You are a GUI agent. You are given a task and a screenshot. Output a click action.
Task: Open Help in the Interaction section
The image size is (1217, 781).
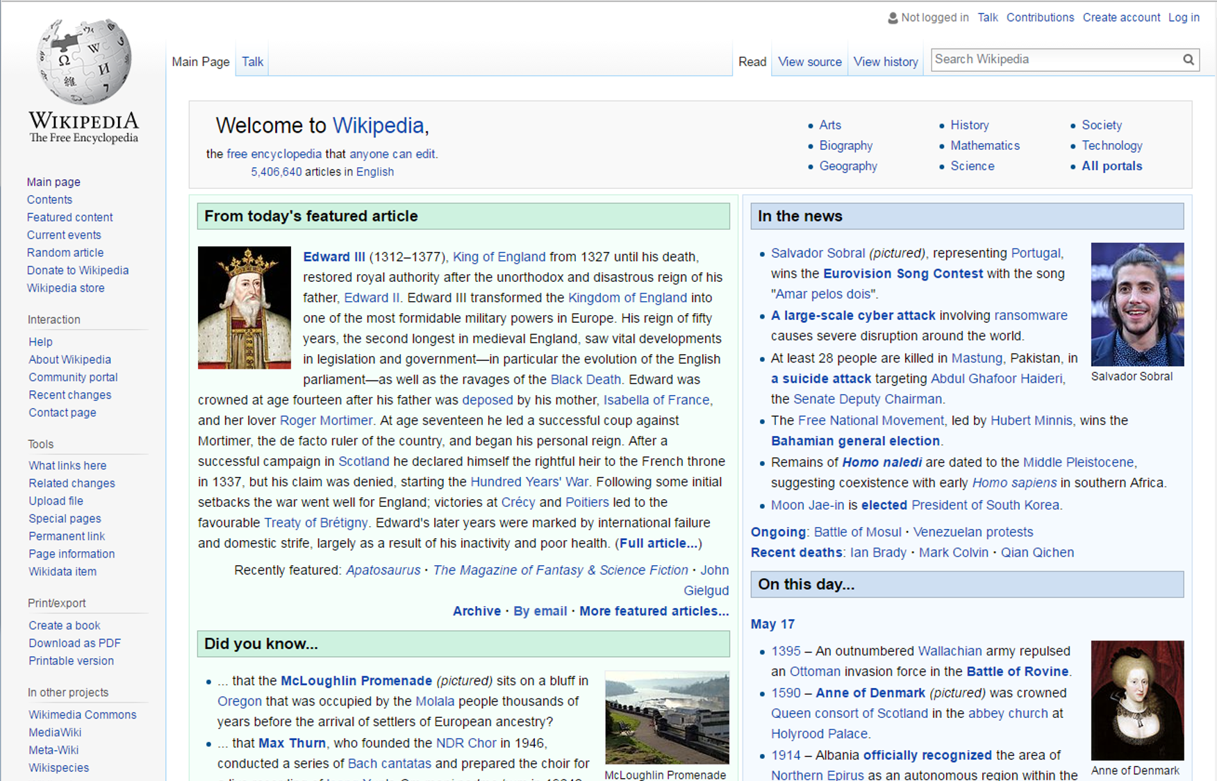pyautogui.click(x=40, y=342)
